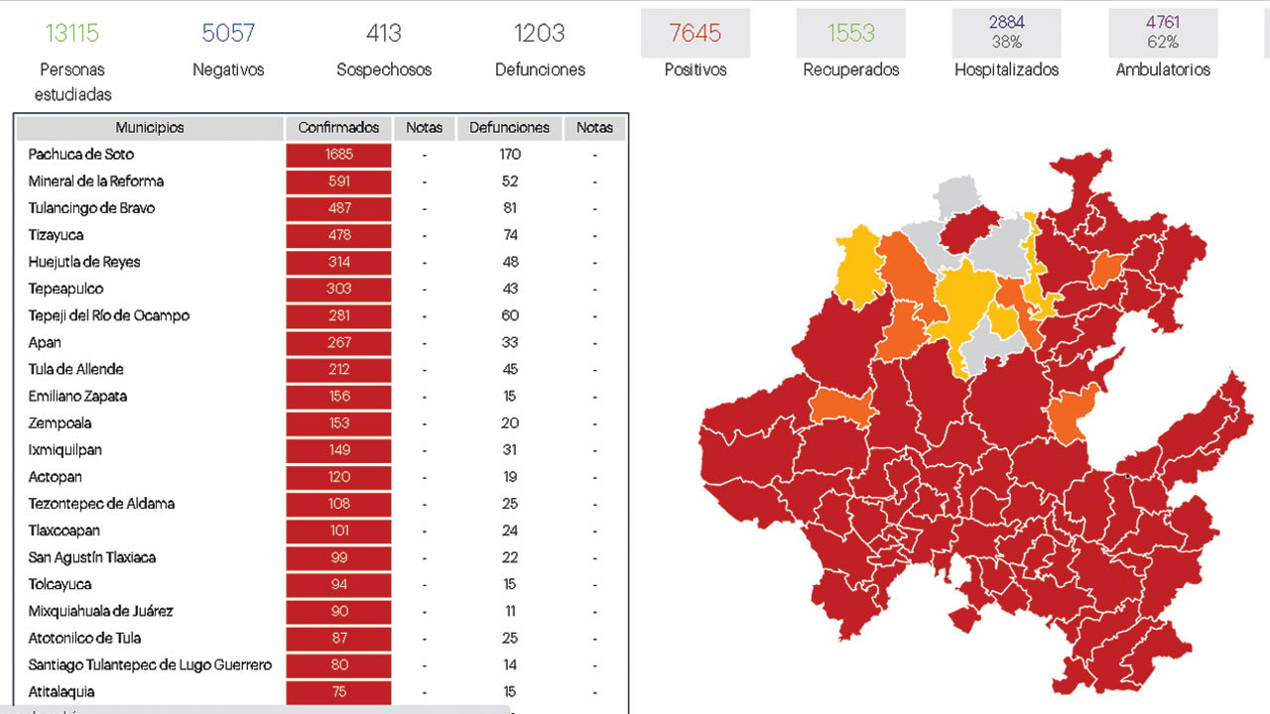Sort by the Municipios column header
Viewport: 1270px width, 714px height.
point(150,128)
